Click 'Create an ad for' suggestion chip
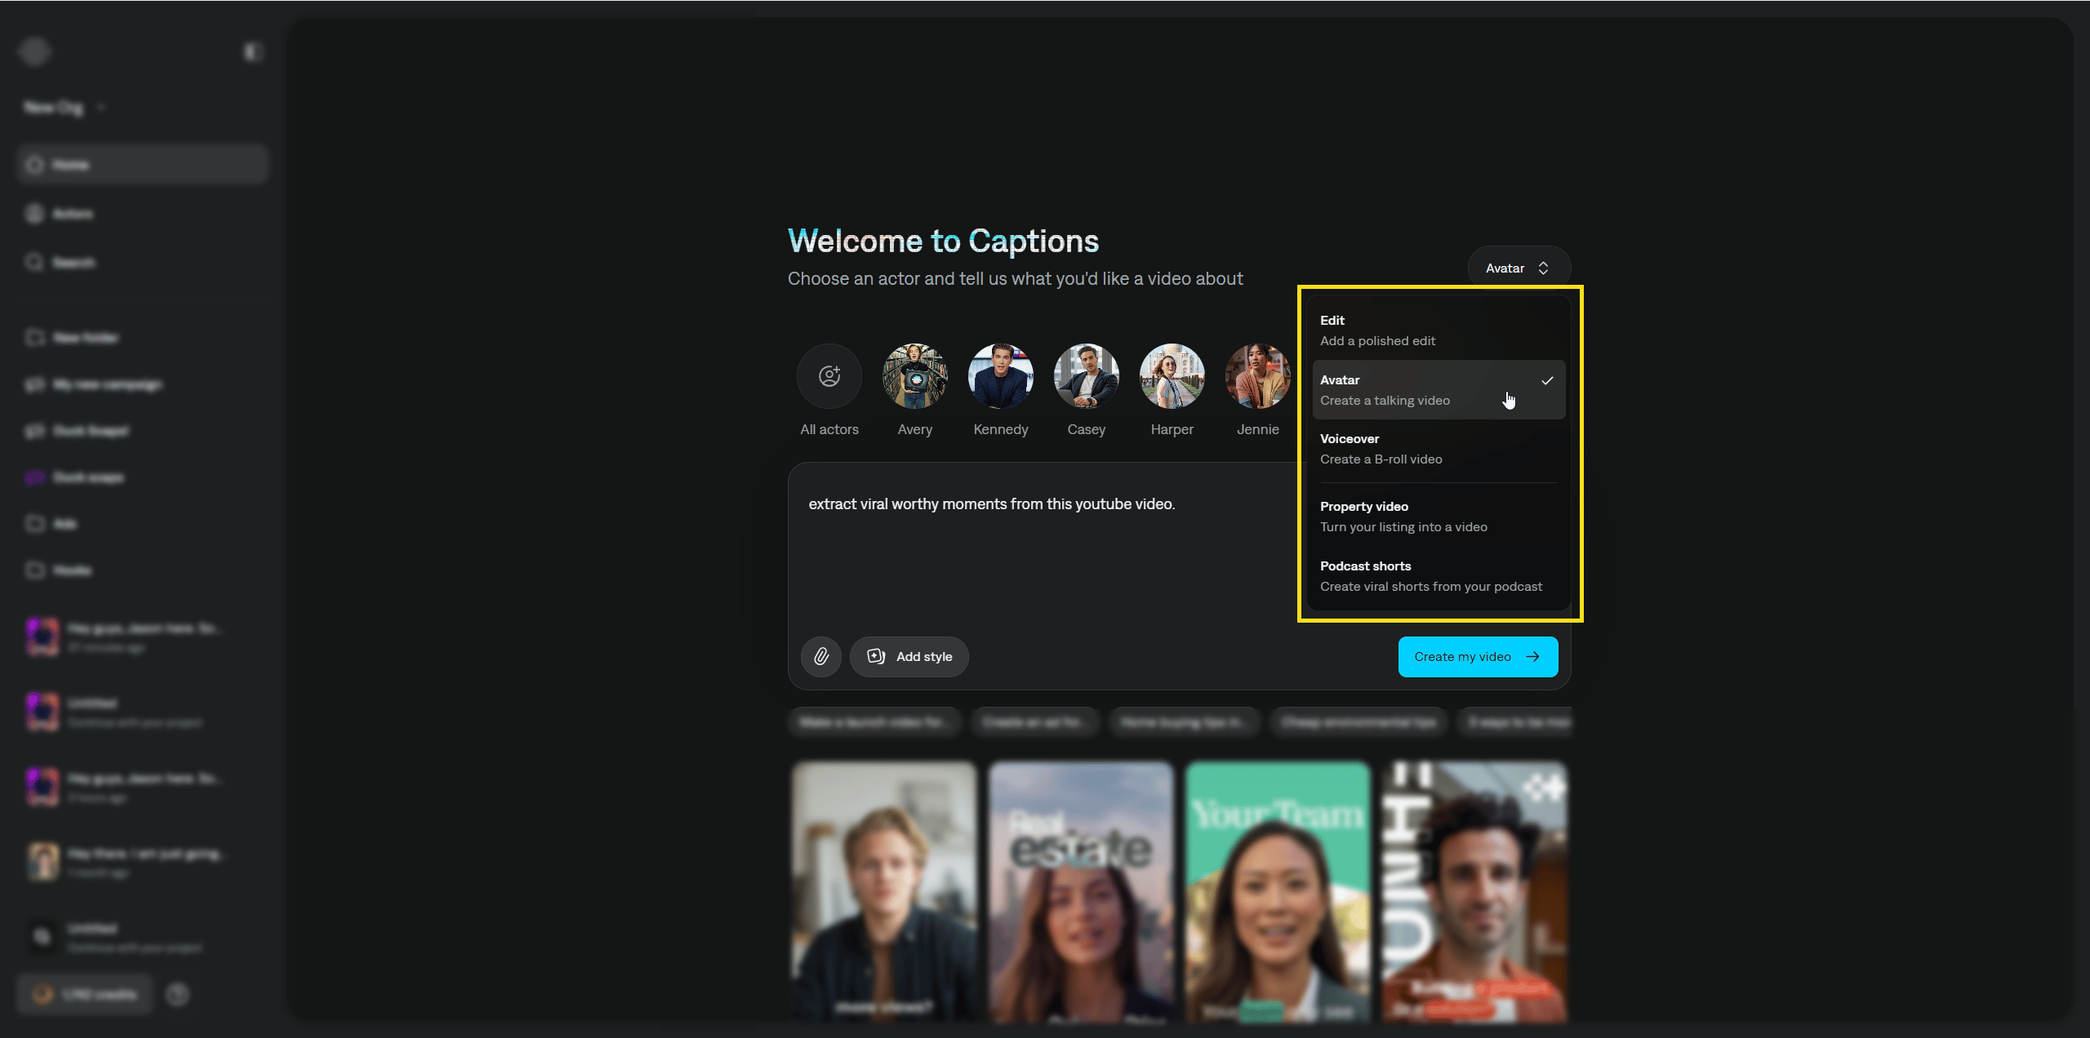2090x1038 pixels. click(x=1034, y=722)
